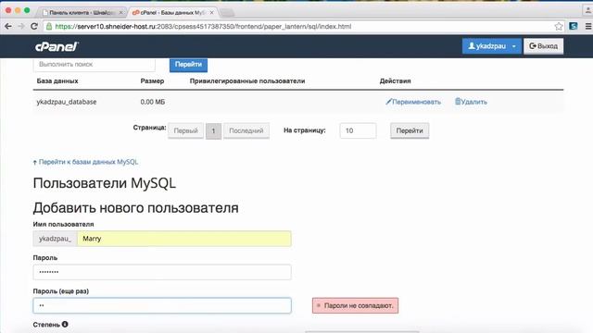Close the Панель клиента tab
This screenshot has width=593, height=333.
click(x=121, y=12)
